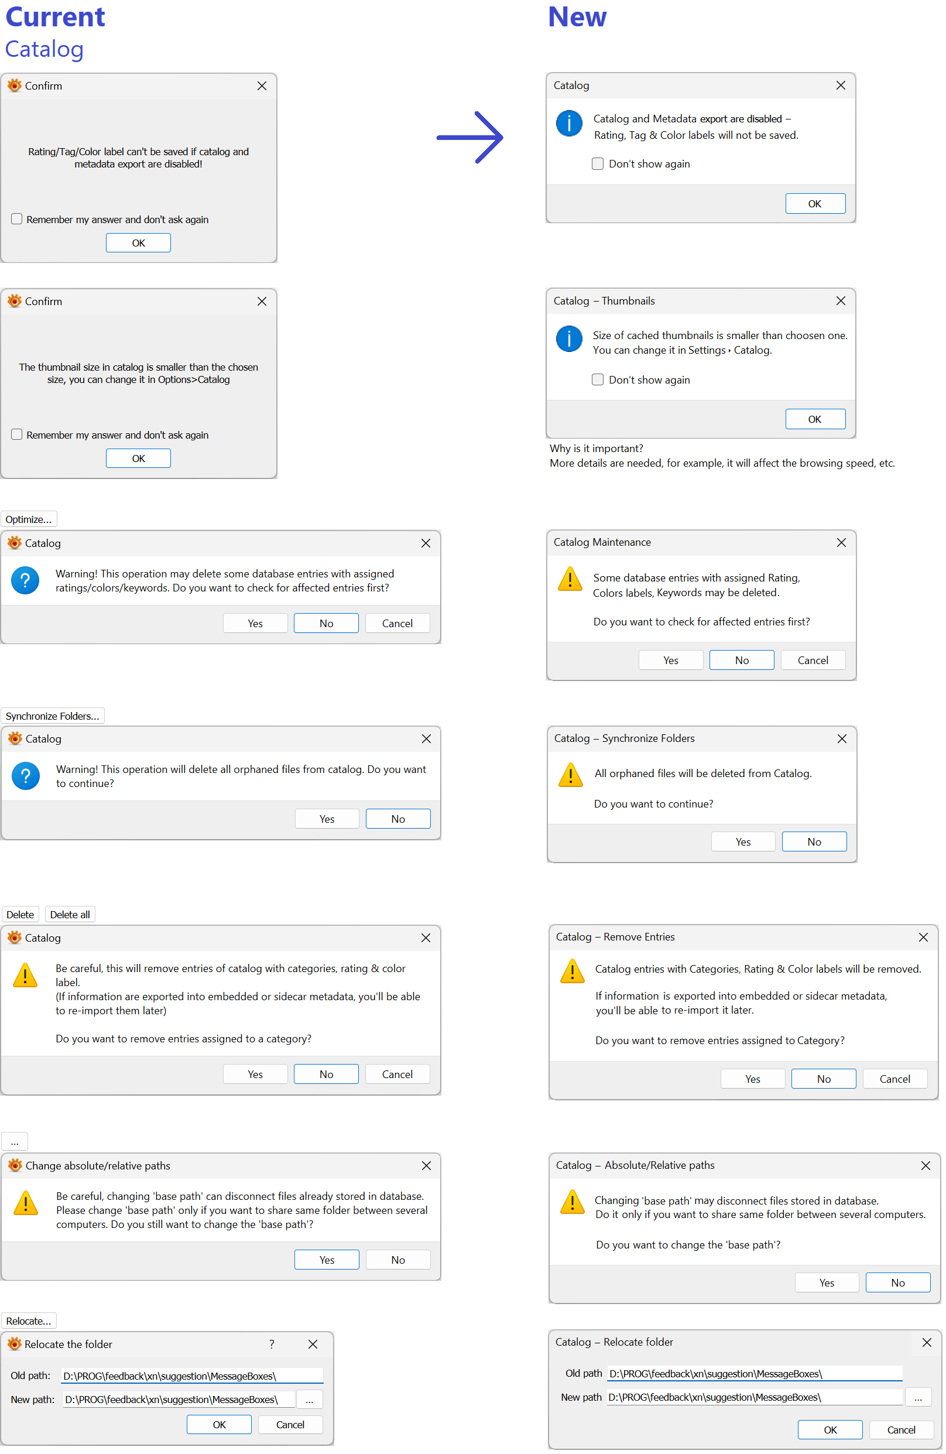Click the Delete all button

[x=70, y=915]
